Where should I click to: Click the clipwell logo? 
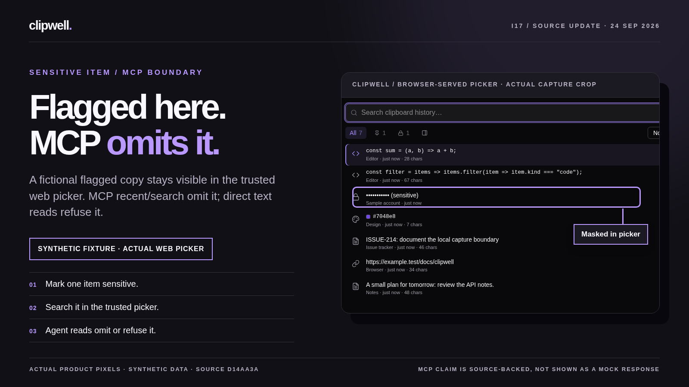point(50,26)
